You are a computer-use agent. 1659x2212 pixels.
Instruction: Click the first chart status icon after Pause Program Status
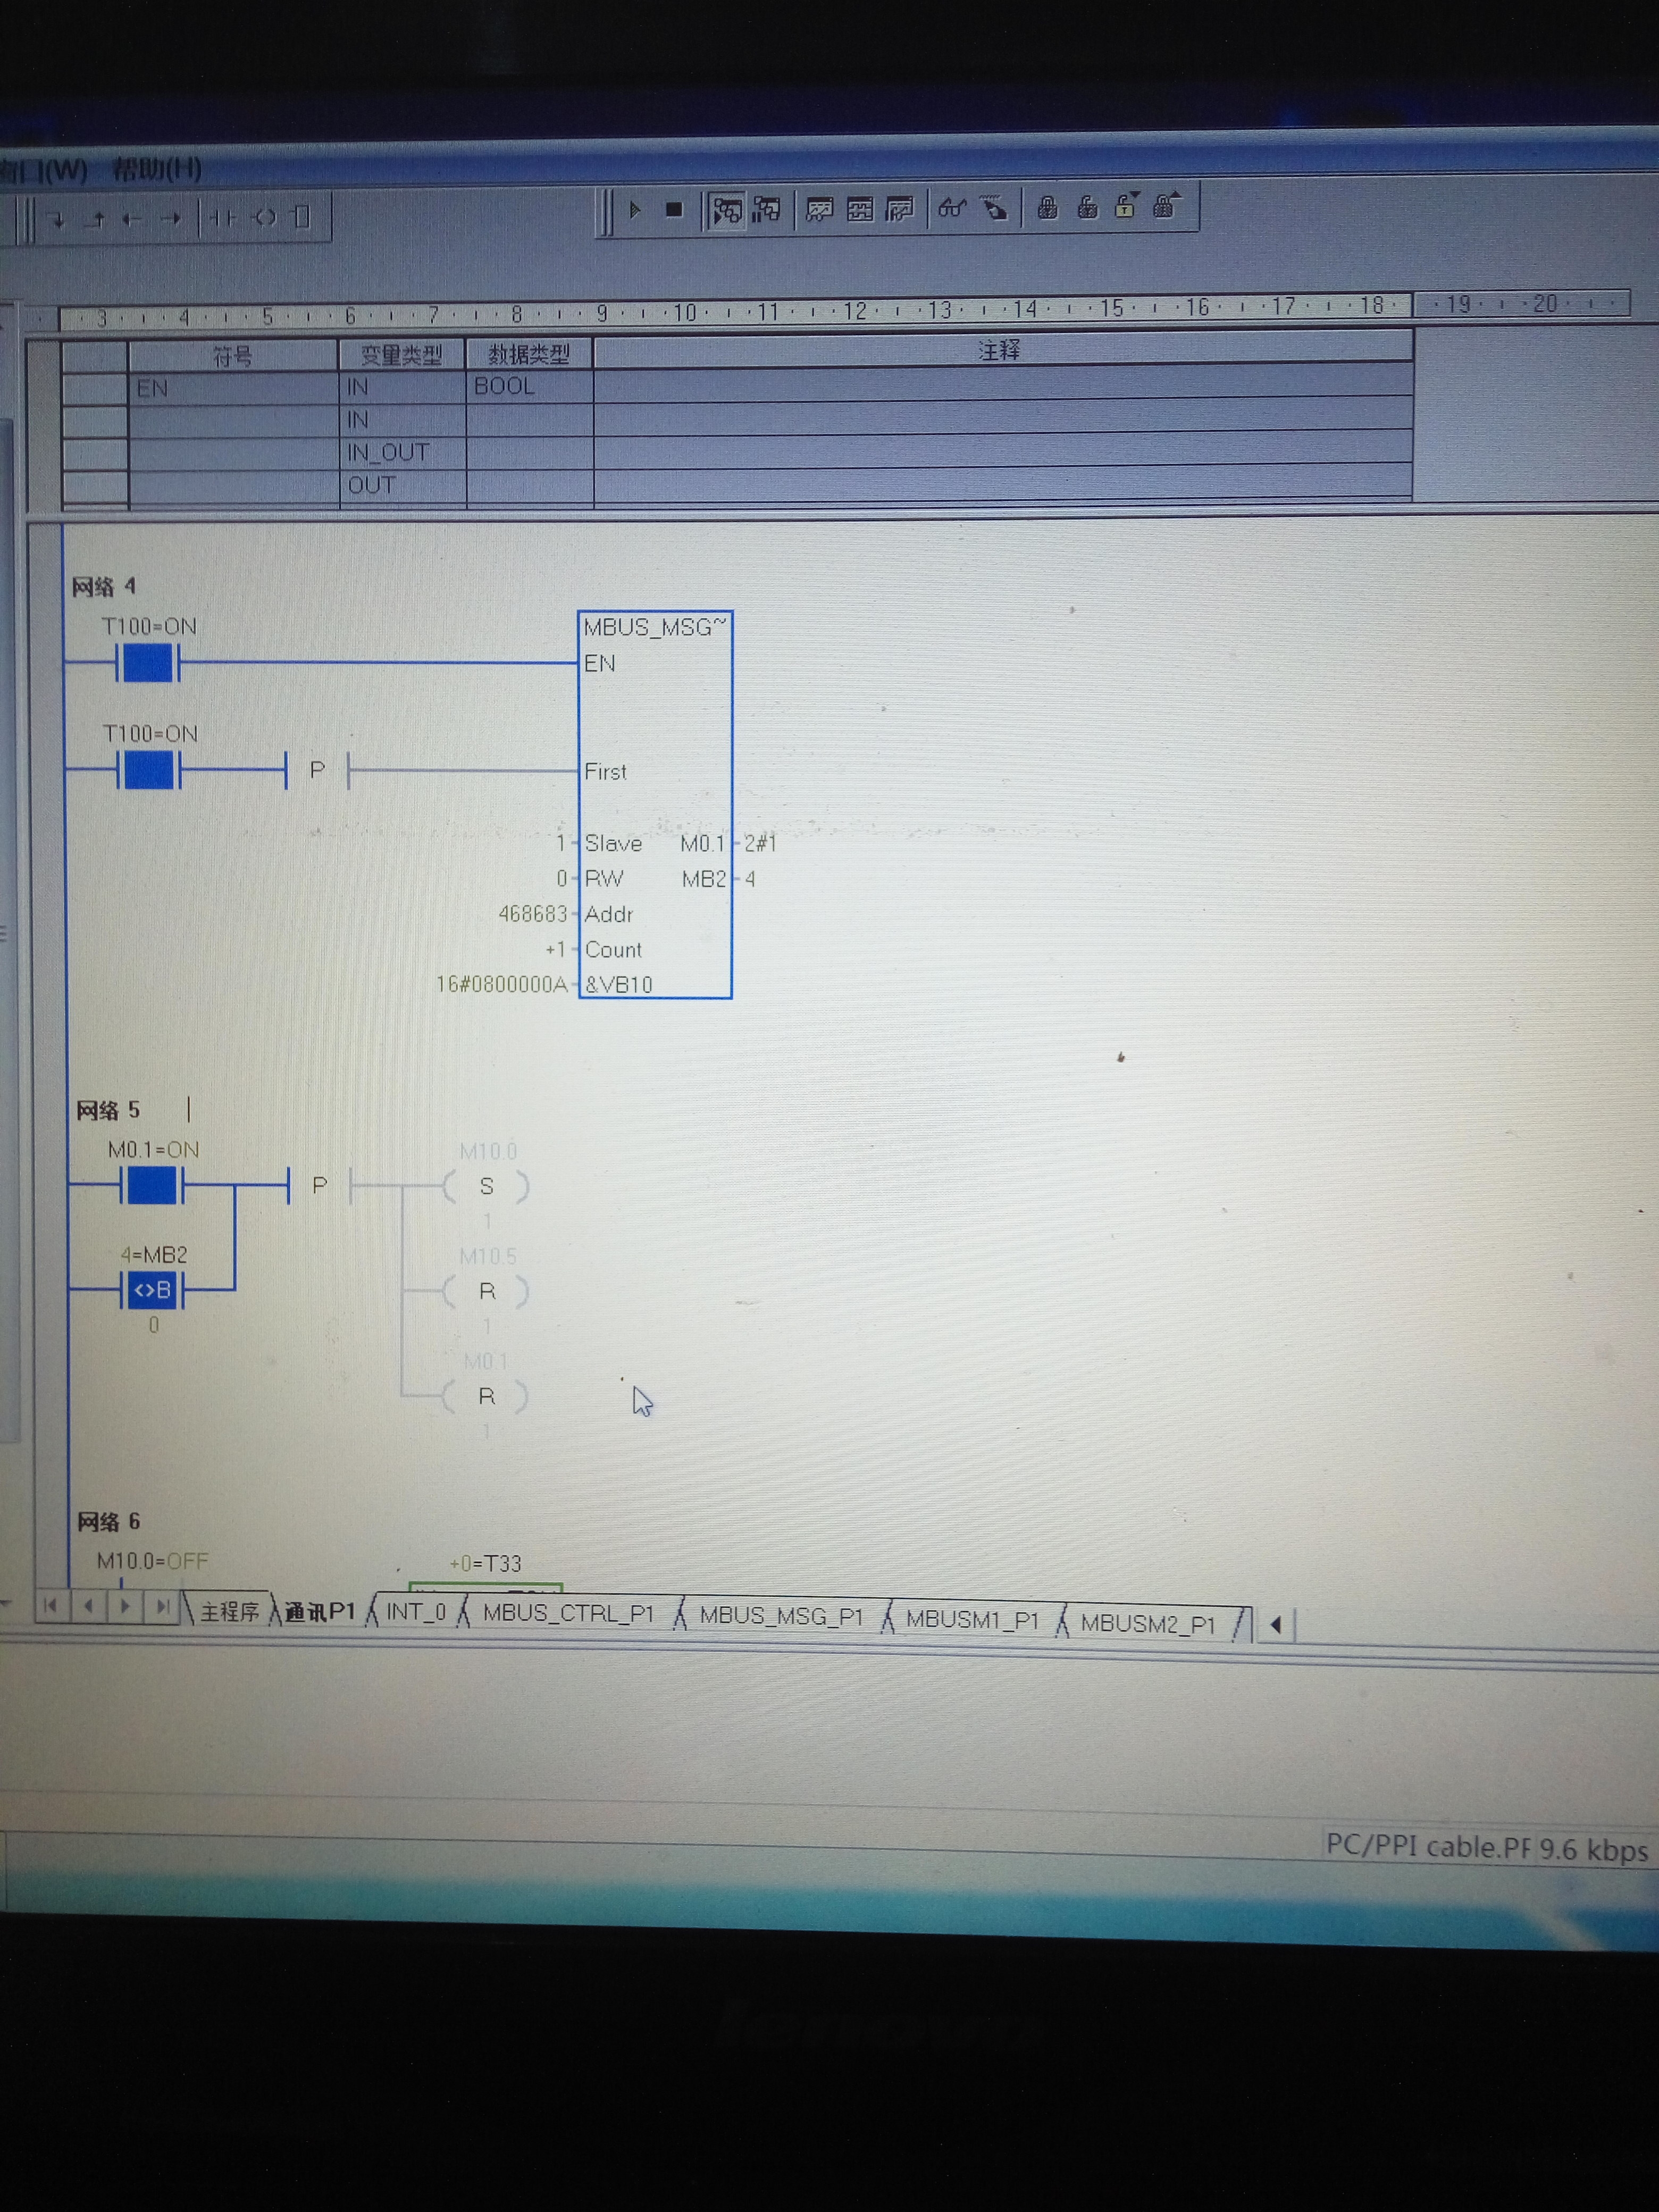point(819,209)
